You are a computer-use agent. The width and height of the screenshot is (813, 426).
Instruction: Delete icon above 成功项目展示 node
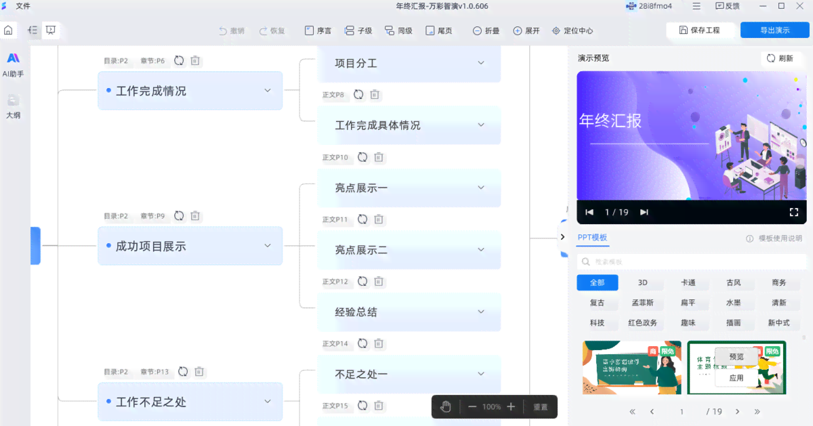click(x=195, y=215)
